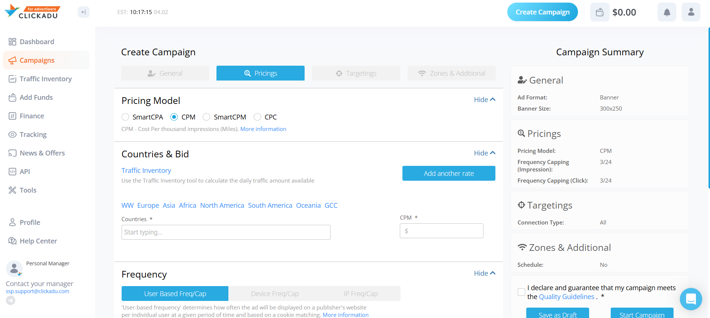710x318 pixels.
Task: Open Tools section
Action: (x=28, y=190)
